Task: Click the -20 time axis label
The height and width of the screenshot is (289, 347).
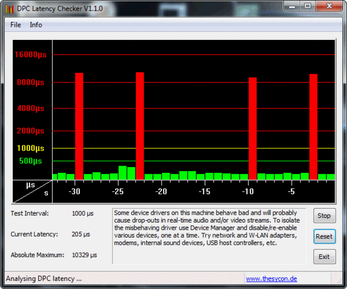Action: pos(161,191)
